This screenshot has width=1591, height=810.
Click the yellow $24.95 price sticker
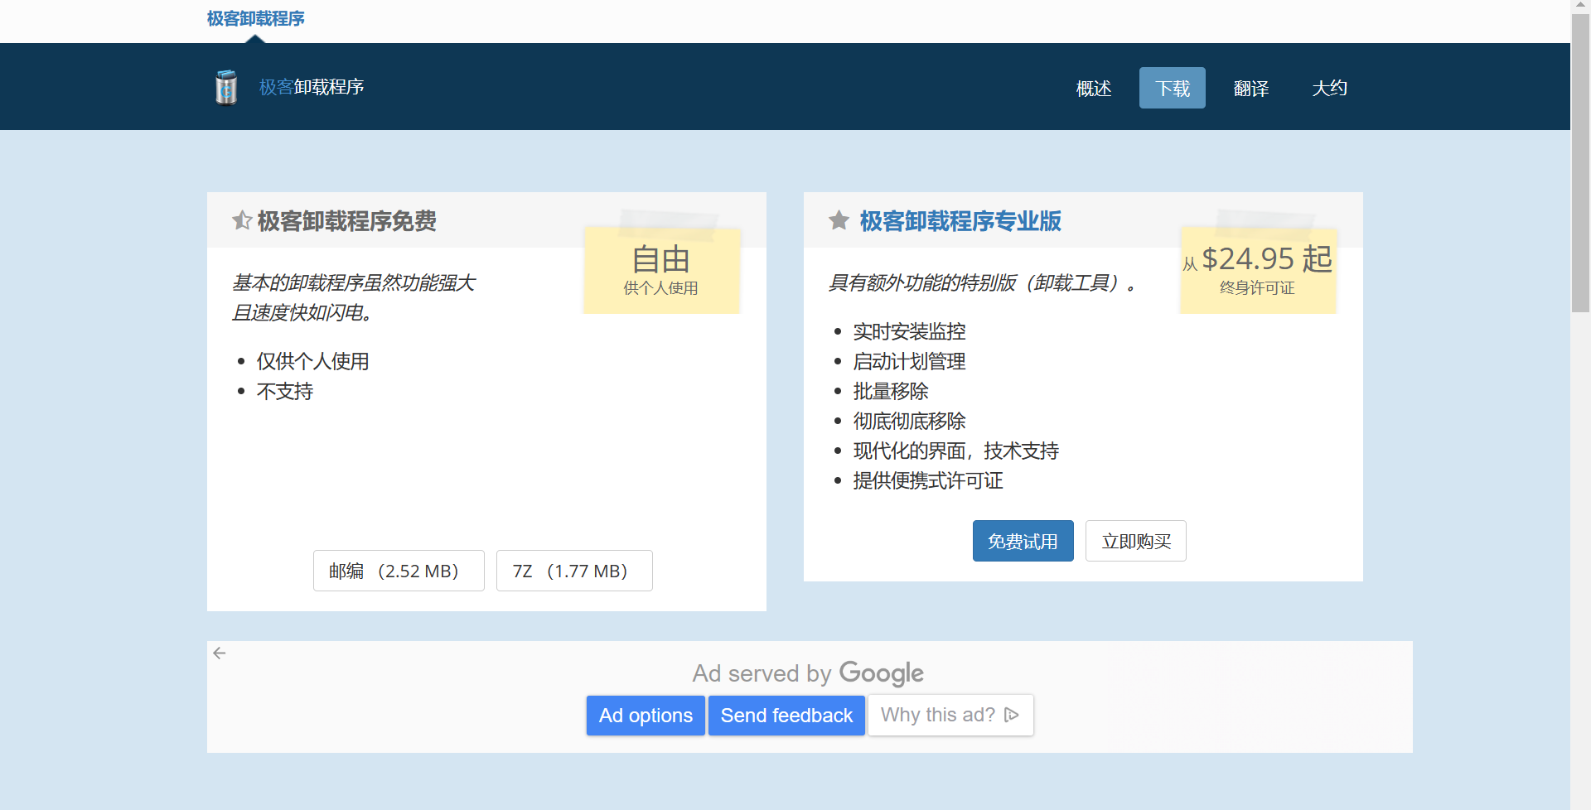click(x=1257, y=270)
